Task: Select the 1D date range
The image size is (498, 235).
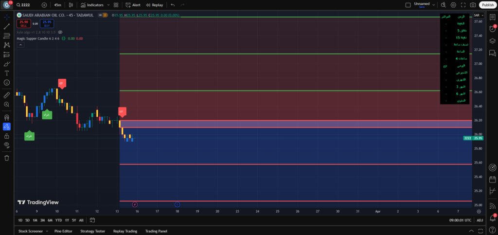Action: pyautogui.click(x=20, y=220)
